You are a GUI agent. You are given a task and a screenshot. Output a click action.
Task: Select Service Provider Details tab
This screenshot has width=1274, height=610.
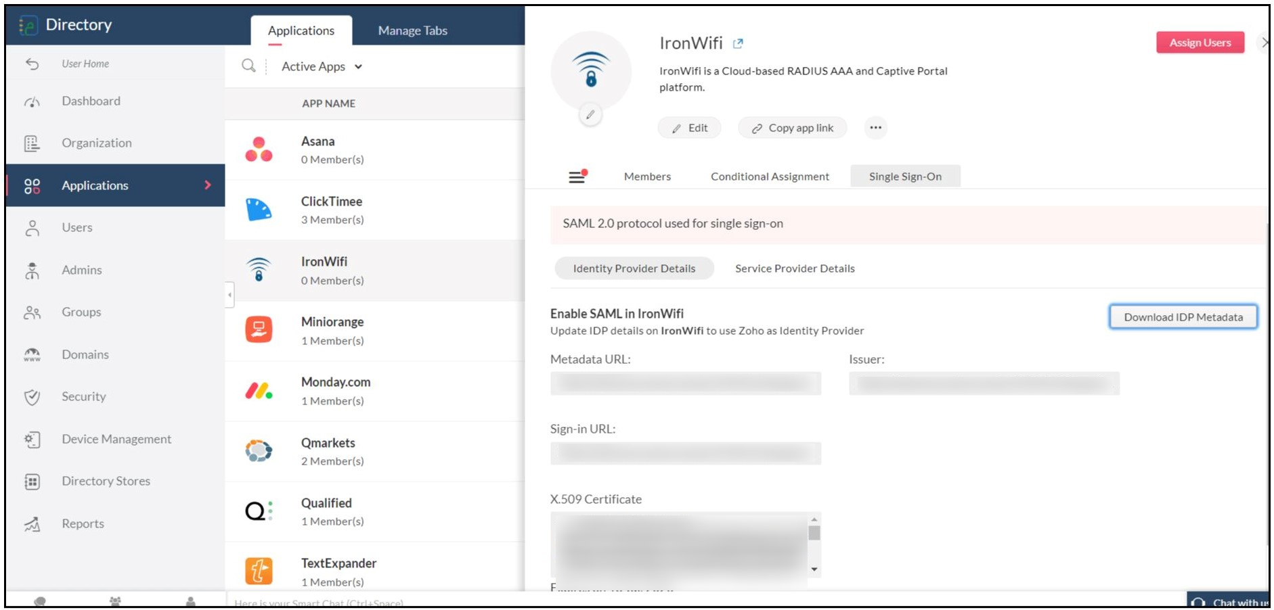coord(795,268)
